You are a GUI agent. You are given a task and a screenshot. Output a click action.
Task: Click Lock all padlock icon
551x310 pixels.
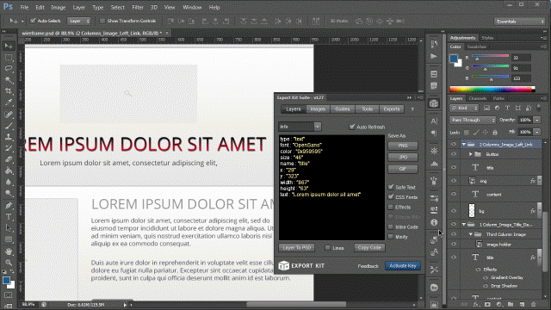495,132
